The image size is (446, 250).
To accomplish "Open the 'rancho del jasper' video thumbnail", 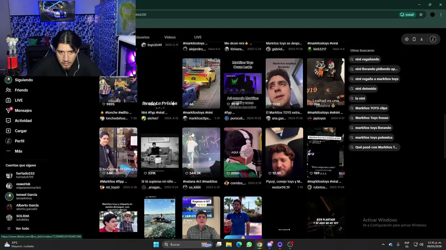I will 118,218.
